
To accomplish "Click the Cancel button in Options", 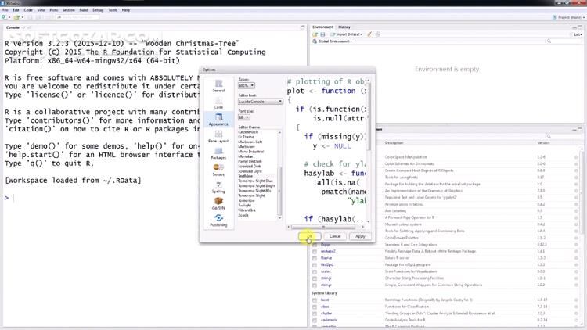I will pos(335,235).
